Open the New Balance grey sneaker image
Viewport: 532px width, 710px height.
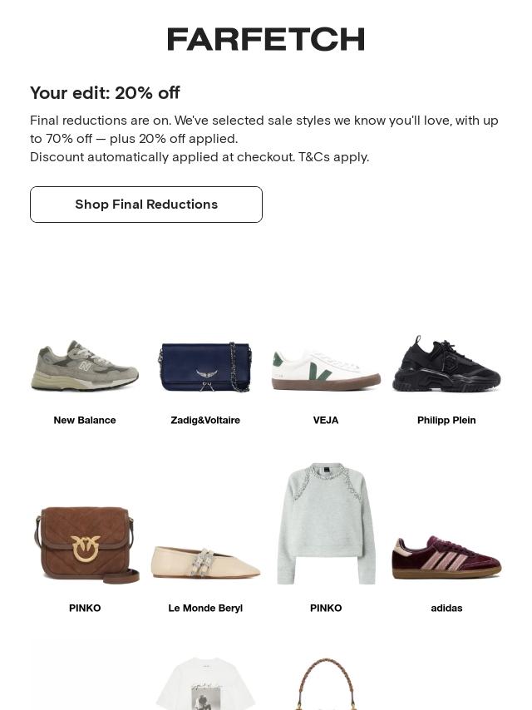[x=85, y=366]
